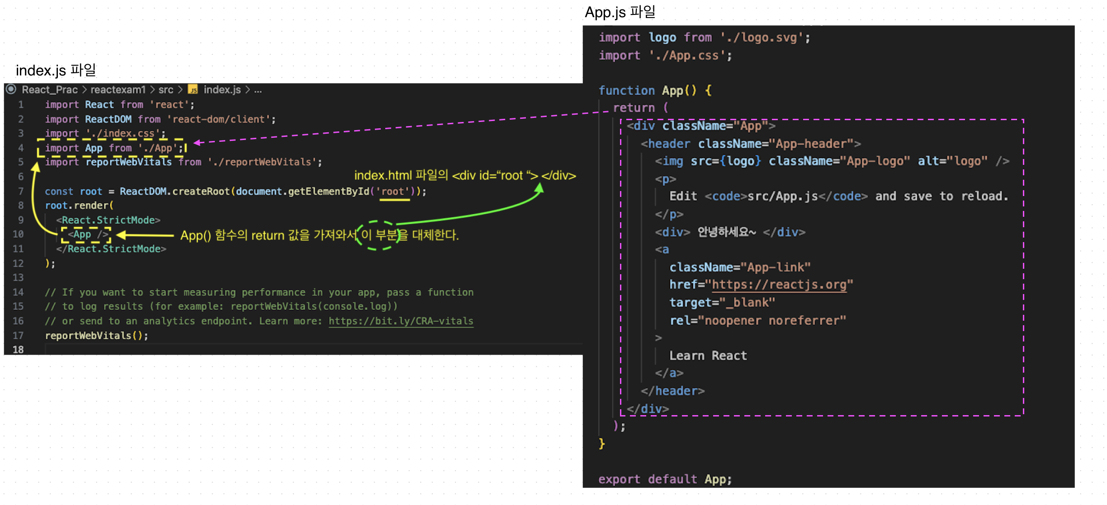Open the React_Prac breadcrumb folder

(50, 90)
